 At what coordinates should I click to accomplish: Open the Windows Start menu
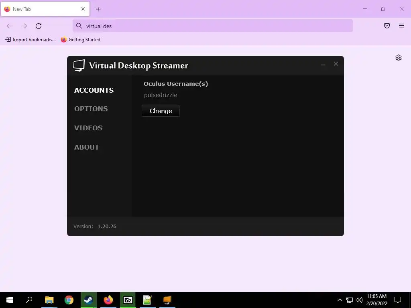(10, 300)
